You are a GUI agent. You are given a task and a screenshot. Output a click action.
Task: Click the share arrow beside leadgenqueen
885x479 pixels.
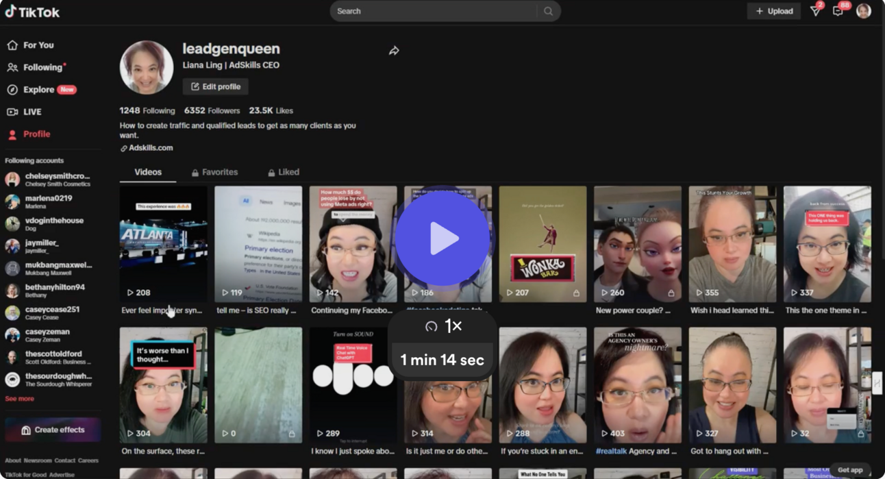coord(394,50)
